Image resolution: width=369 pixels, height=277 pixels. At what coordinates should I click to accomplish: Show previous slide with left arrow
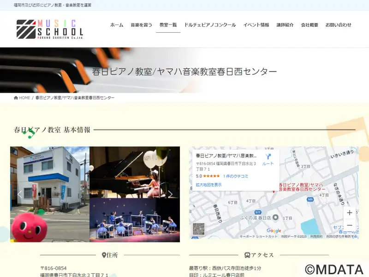click(20, 194)
